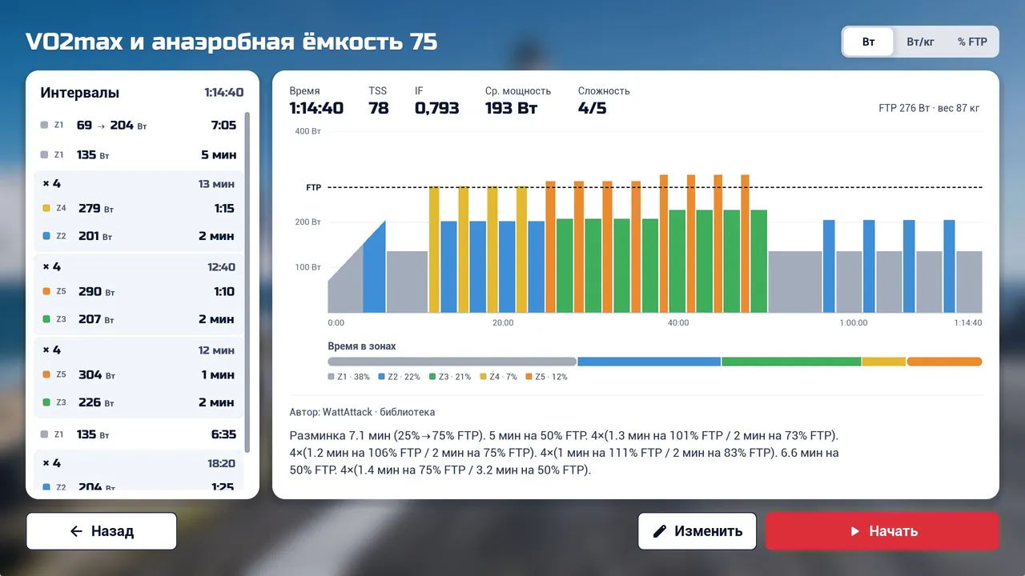Click the workout title VO2max и анаэробная ёмкость 75
Image resolution: width=1025 pixels, height=576 pixels.
[x=231, y=42]
